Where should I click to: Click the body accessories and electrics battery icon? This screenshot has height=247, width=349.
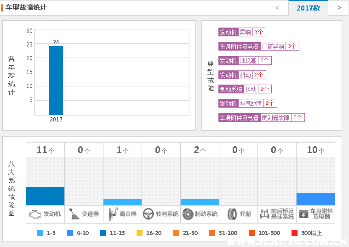pyautogui.click(x=303, y=214)
